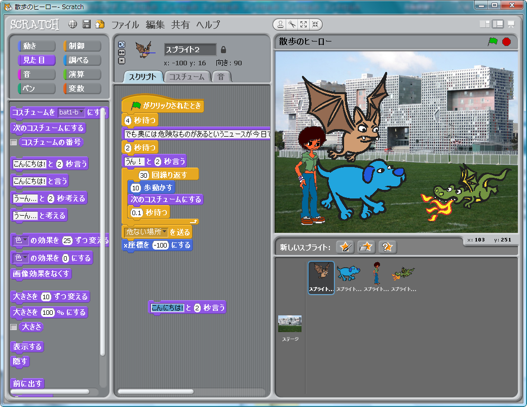The height and width of the screenshot is (407, 527).
Task: Select the duplicate stamp tool
Action: [280, 24]
